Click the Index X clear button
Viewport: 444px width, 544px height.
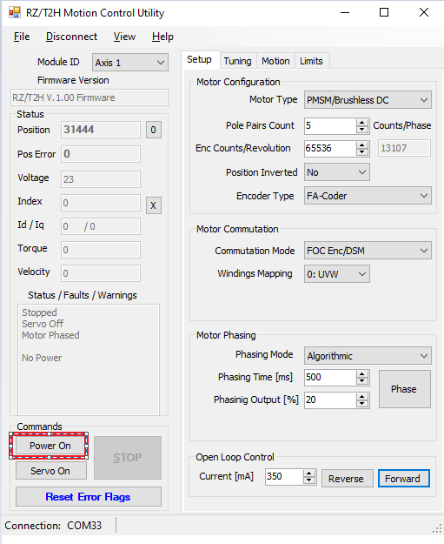pyautogui.click(x=154, y=205)
